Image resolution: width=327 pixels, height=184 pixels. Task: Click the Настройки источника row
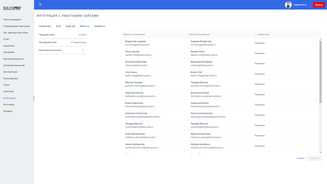pos(62,50)
